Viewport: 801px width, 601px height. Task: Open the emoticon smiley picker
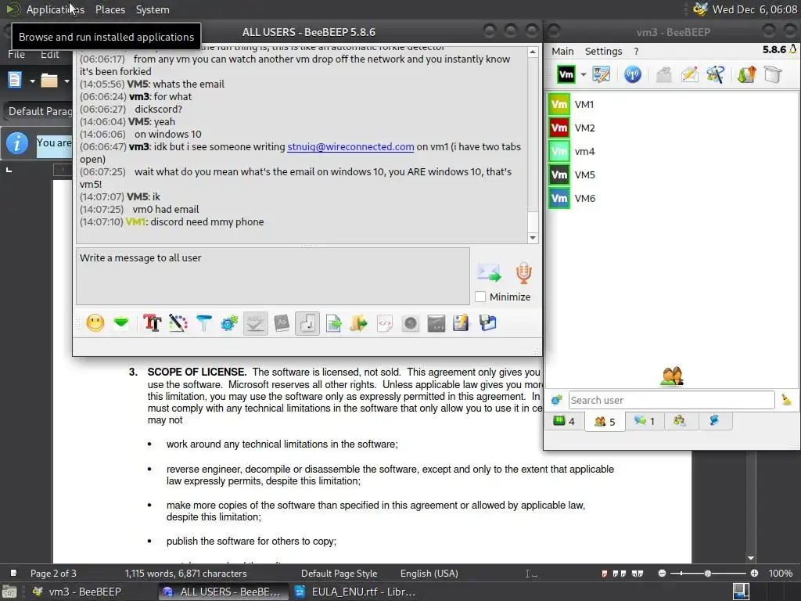[95, 323]
